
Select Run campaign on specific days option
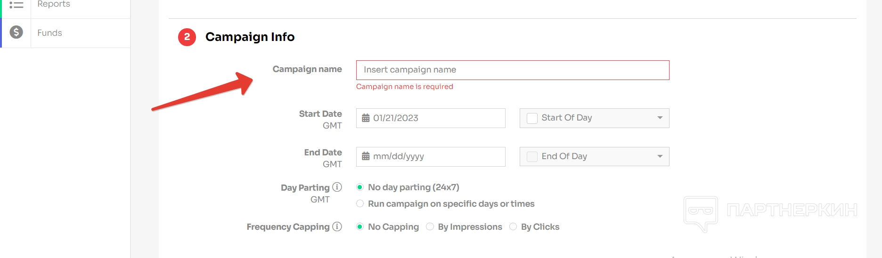[360, 203]
